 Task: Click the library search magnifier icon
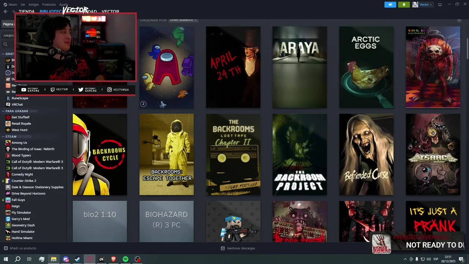pos(5,44)
